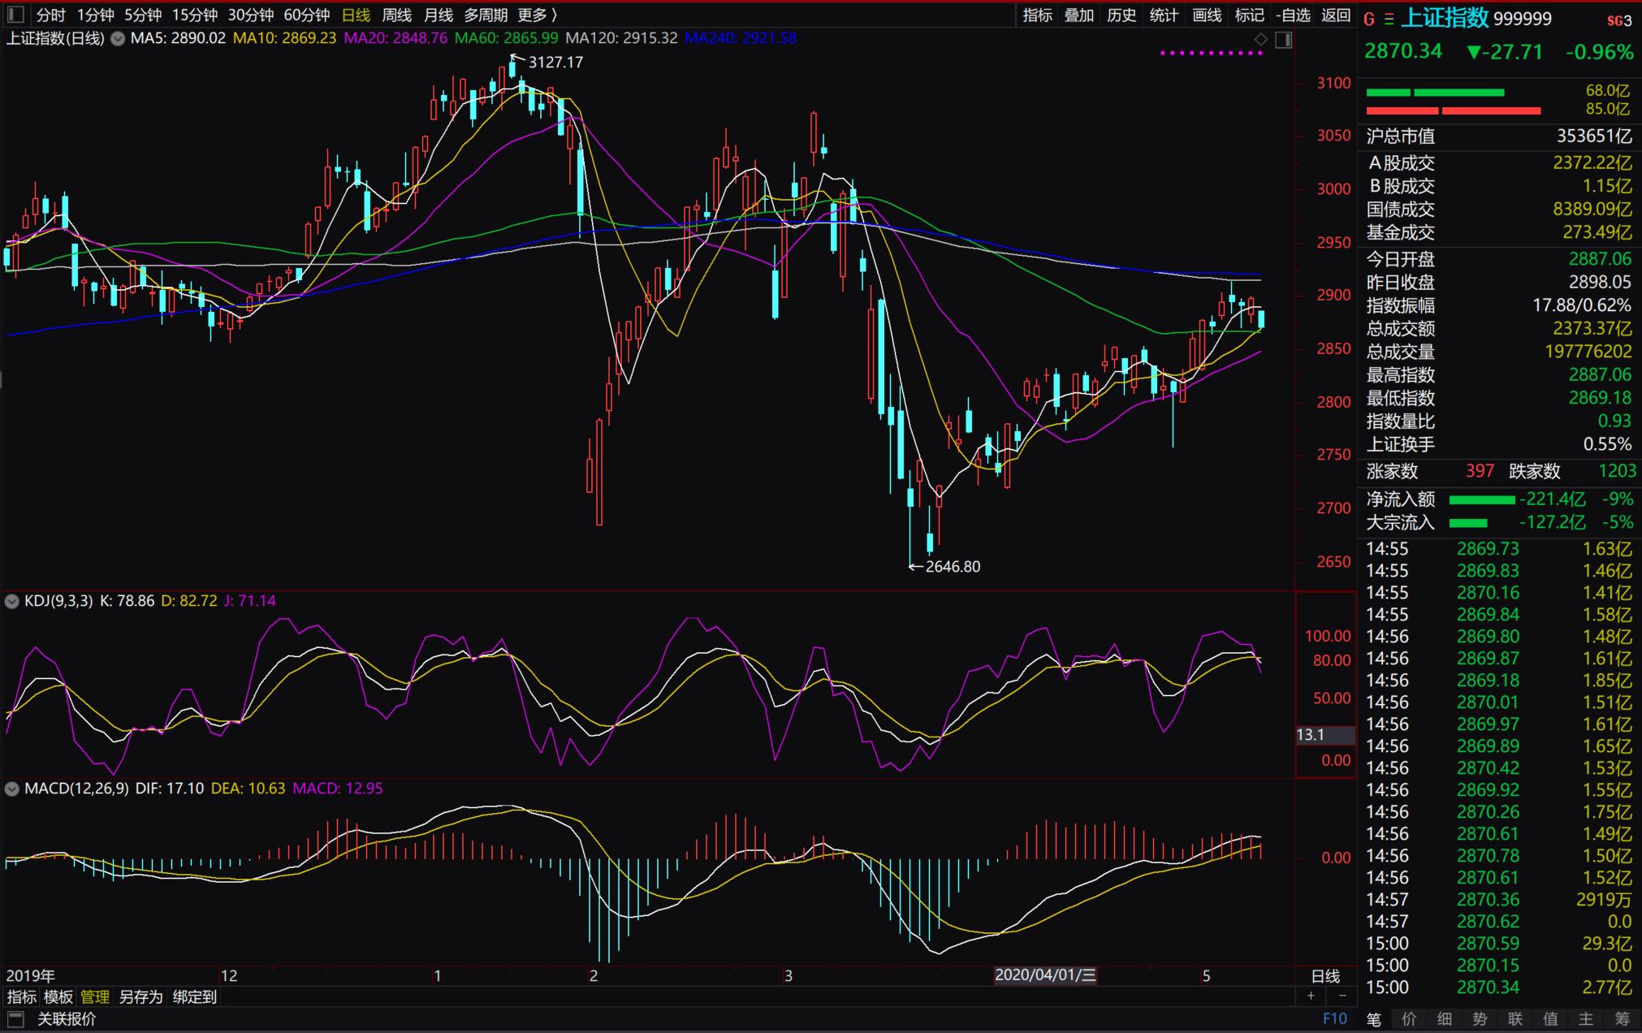
Task: Expand the KDJ indicator dropdown
Action: point(12,601)
